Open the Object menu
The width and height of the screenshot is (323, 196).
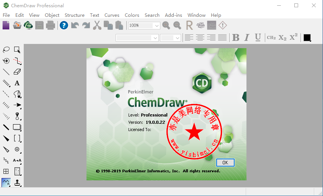pos(52,15)
